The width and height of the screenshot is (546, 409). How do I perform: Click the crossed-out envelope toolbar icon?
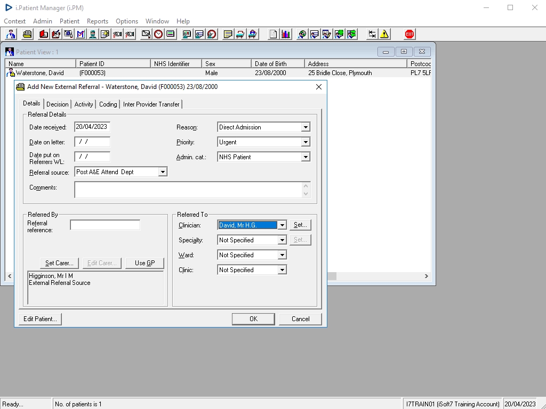[x=146, y=34]
